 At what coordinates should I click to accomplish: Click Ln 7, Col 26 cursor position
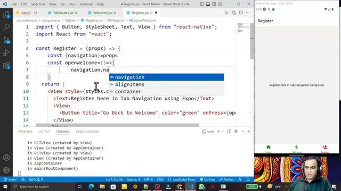114,179
